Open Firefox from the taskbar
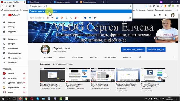The width and height of the screenshot is (180, 101). click(20, 98)
